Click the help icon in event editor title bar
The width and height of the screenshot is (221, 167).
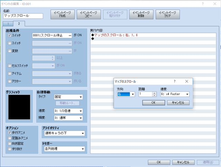[x=203, y=4]
